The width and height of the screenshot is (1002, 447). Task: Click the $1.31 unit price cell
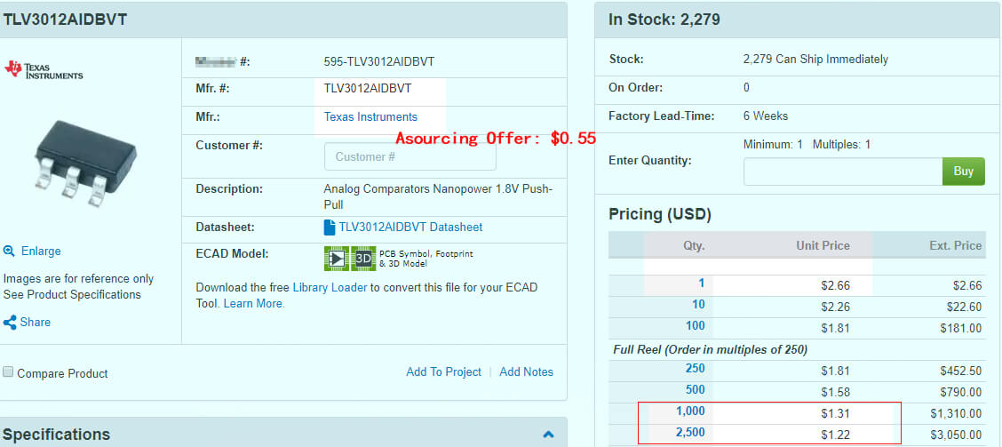[836, 414]
